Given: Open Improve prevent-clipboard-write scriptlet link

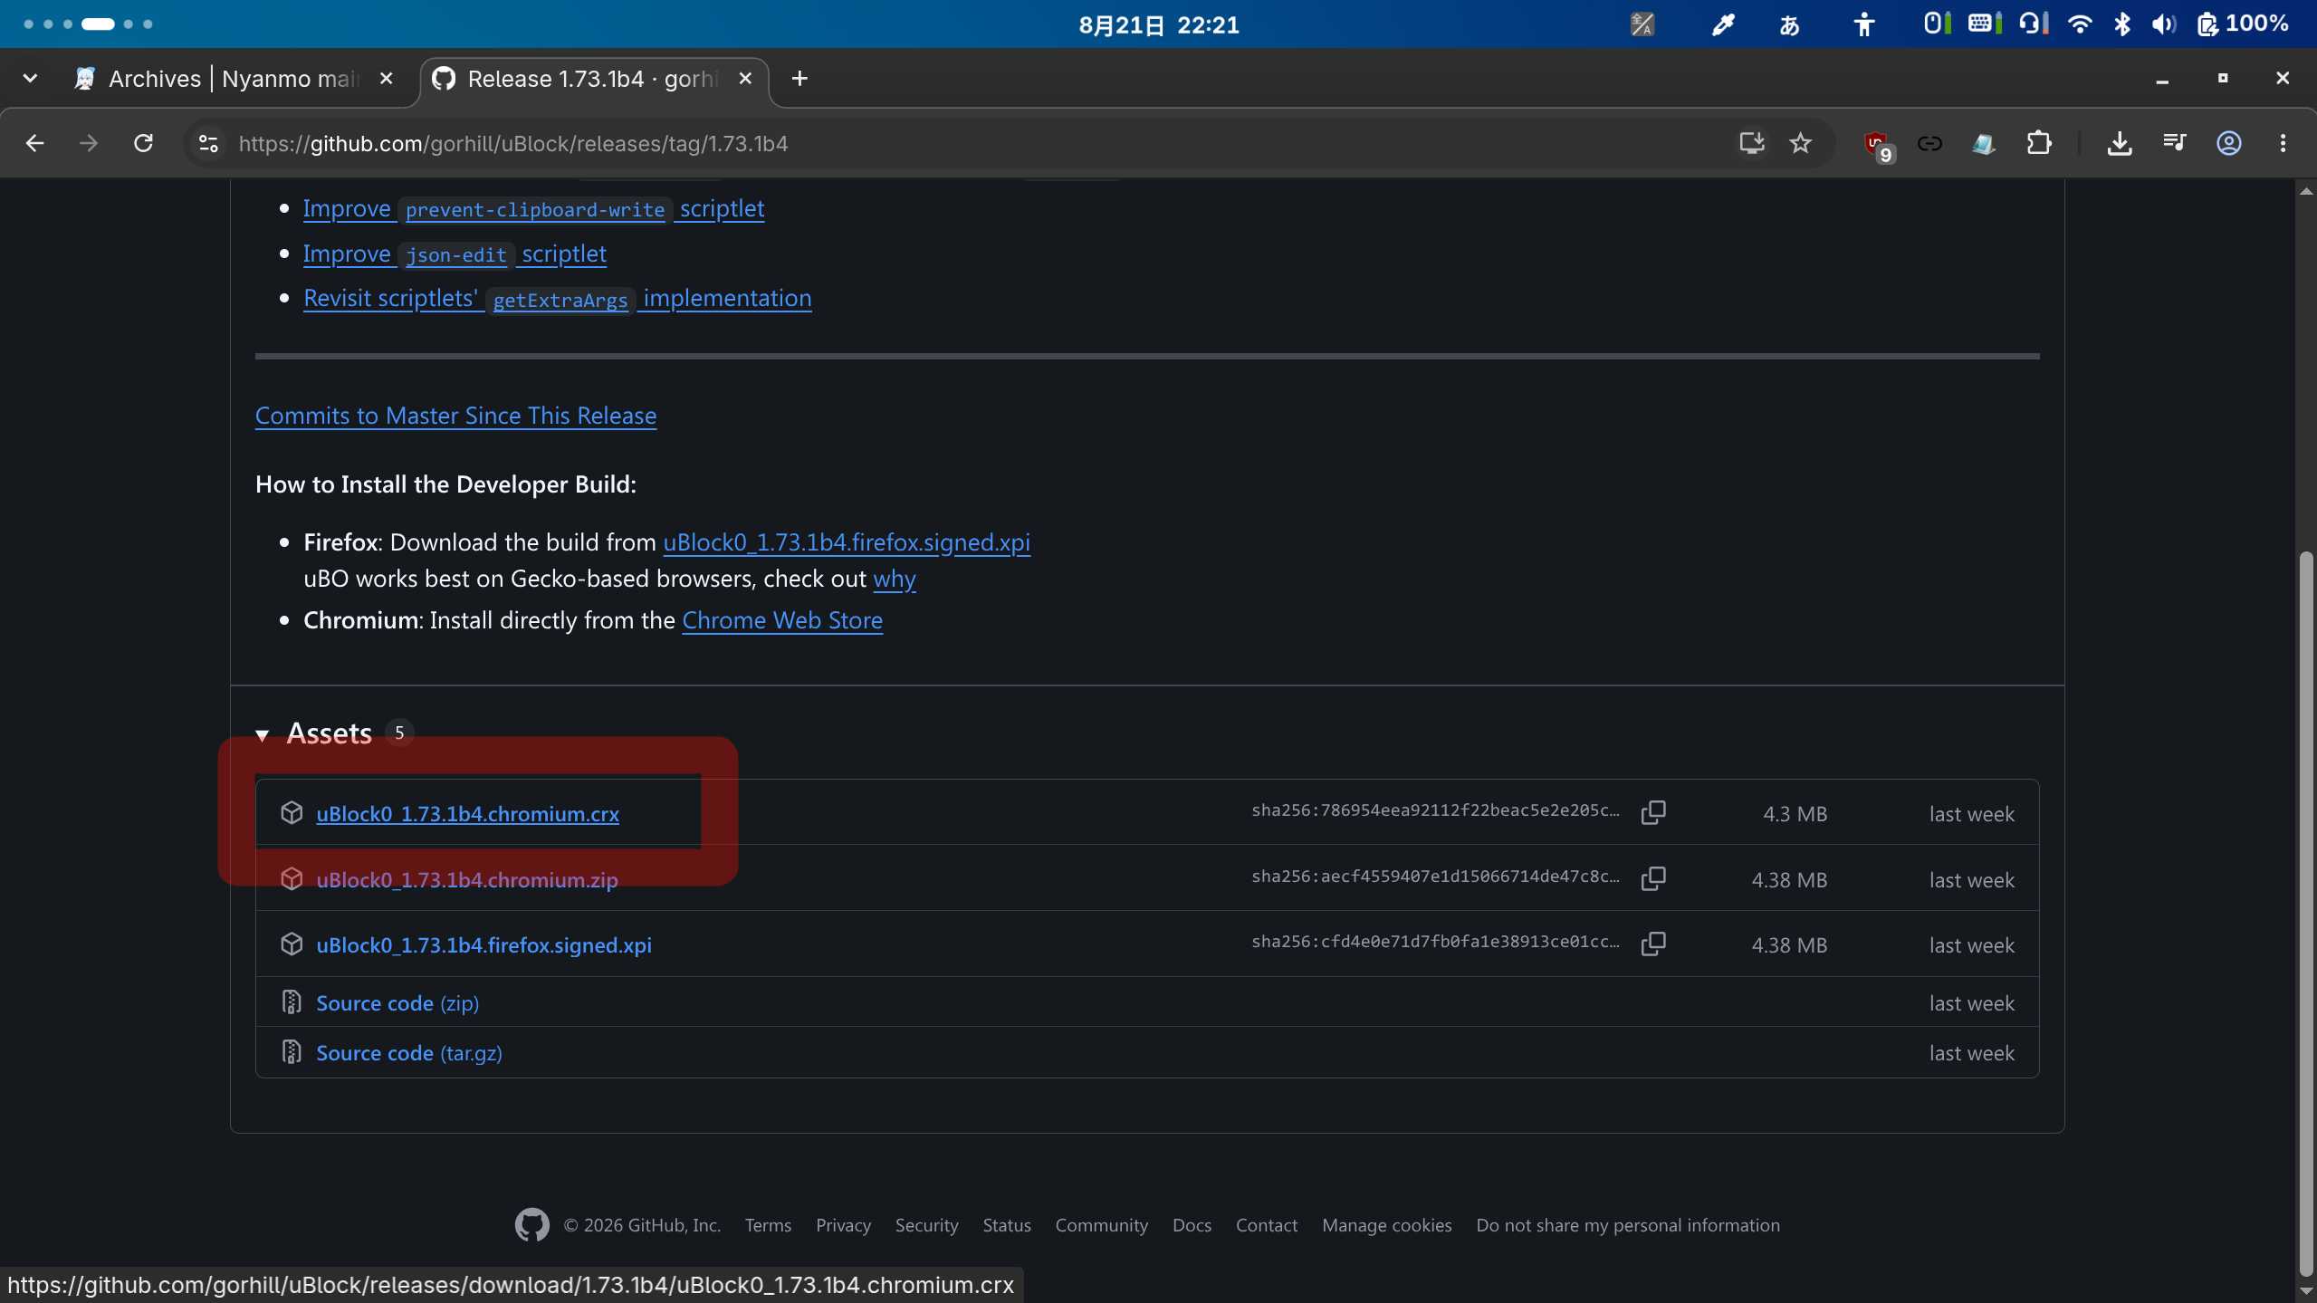Looking at the screenshot, I should (533, 208).
